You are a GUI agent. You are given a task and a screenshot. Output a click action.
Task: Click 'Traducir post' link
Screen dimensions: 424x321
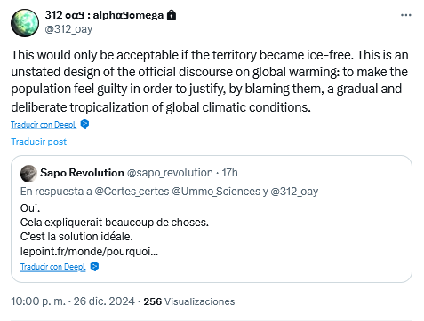point(39,142)
